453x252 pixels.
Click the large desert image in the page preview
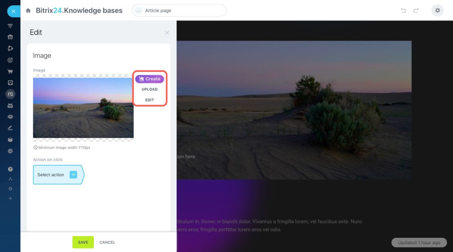tap(294, 110)
